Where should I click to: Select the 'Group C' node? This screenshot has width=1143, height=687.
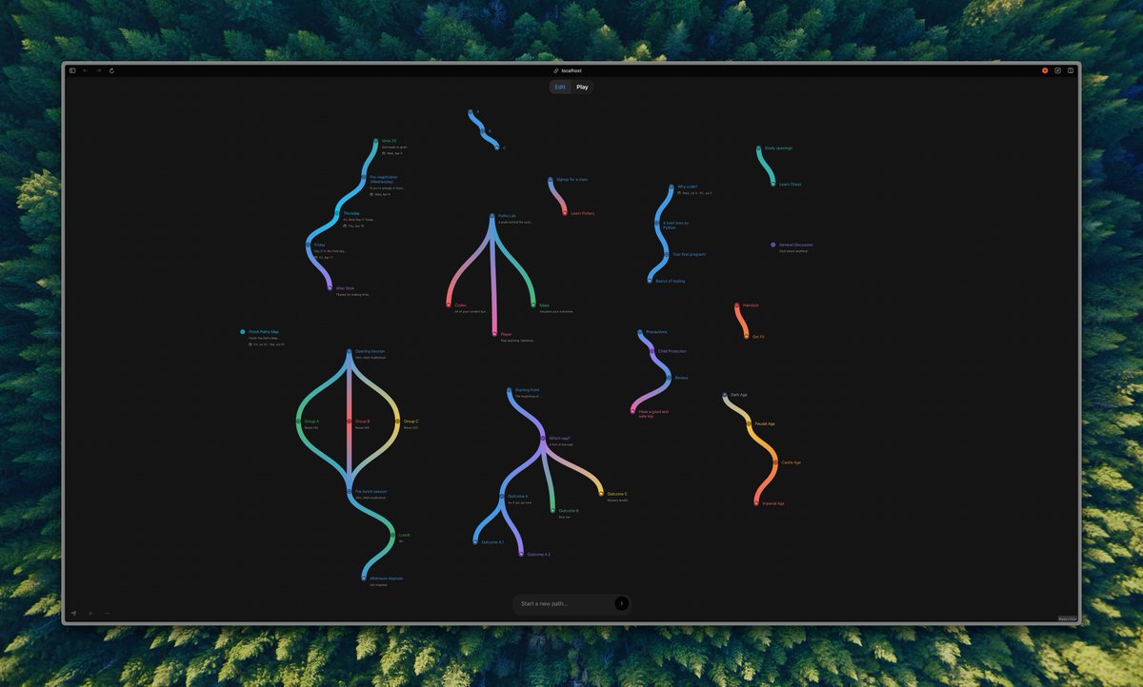pyautogui.click(x=398, y=421)
